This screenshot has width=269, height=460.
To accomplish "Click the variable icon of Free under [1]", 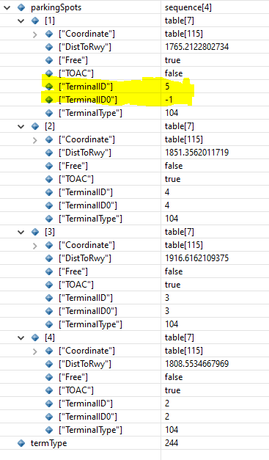I will tap(49, 60).
